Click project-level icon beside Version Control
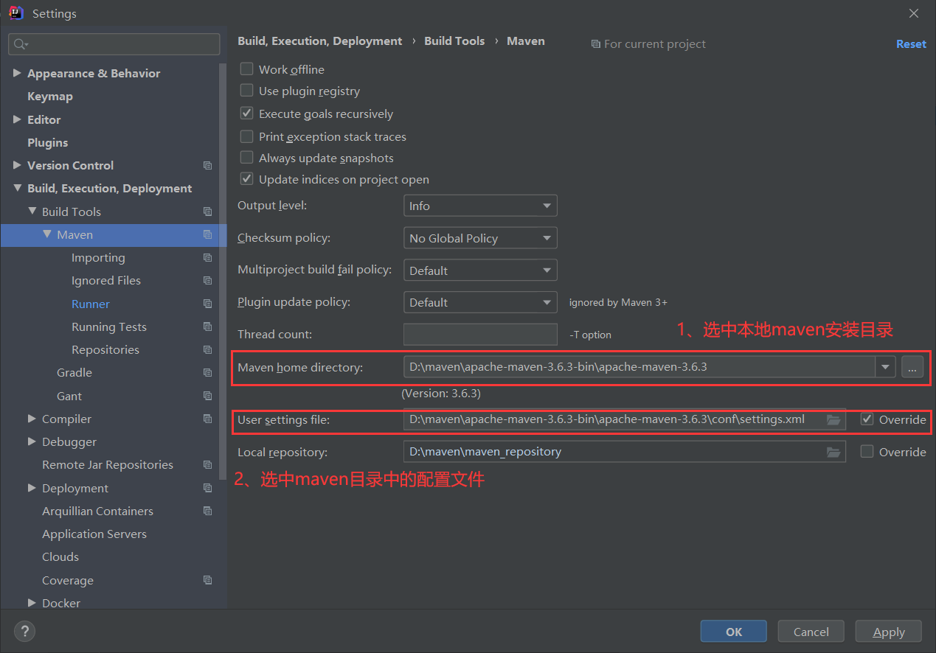The height and width of the screenshot is (653, 936). pyautogui.click(x=207, y=166)
